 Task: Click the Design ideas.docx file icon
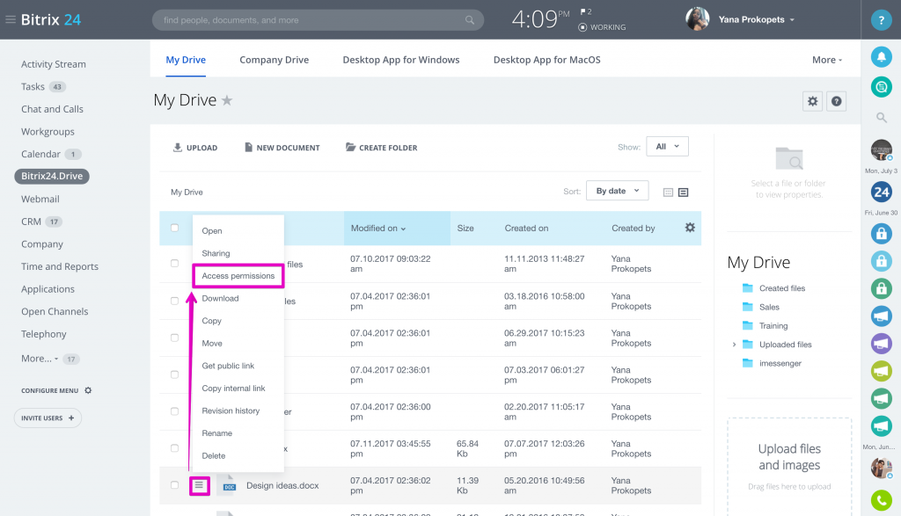click(230, 483)
